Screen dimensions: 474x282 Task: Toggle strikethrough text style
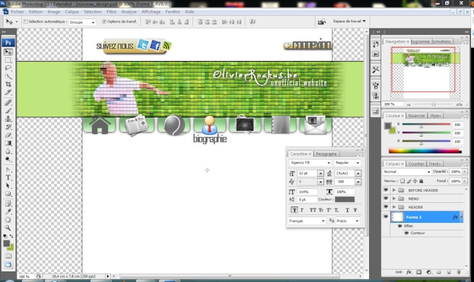[x=355, y=210]
